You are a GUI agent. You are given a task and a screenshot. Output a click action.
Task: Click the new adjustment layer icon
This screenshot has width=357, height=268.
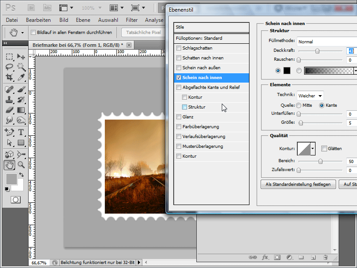289,258
